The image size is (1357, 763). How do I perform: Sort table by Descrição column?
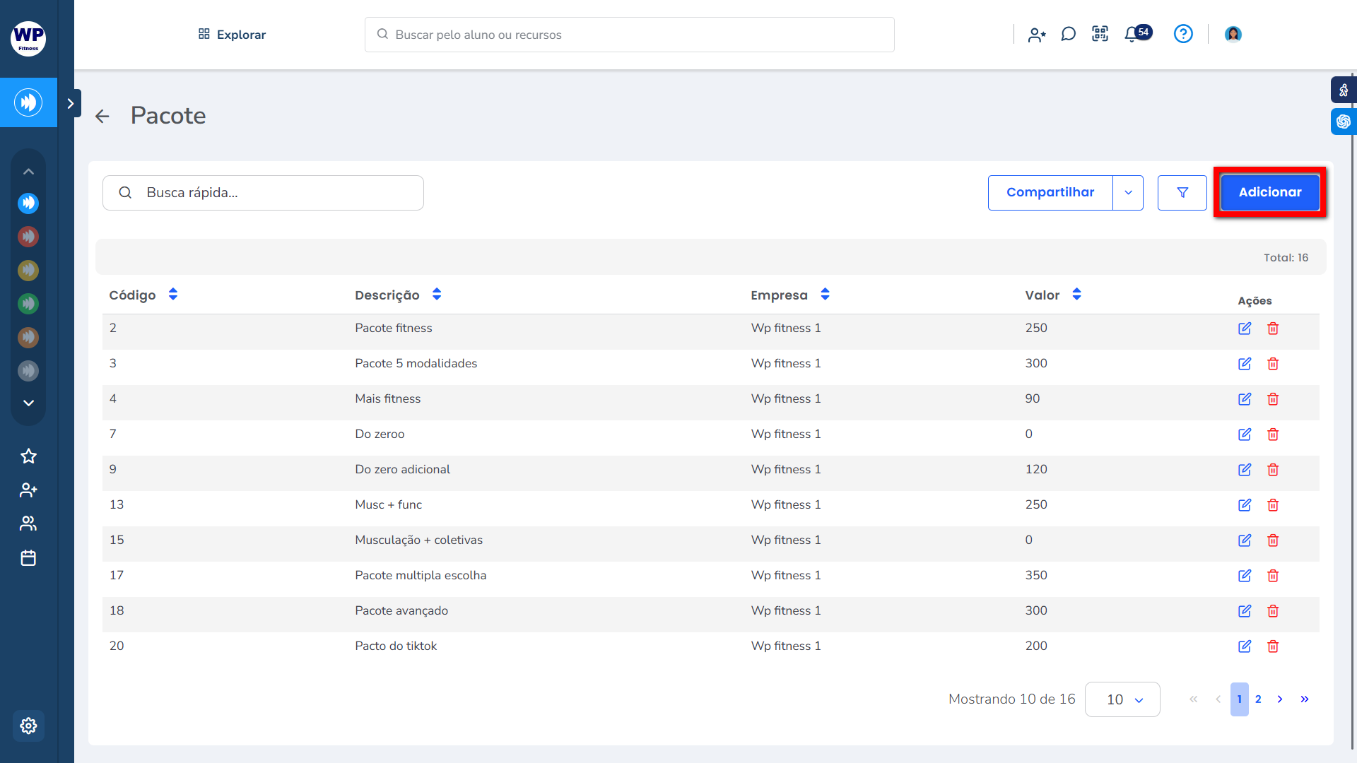pyautogui.click(x=437, y=295)
